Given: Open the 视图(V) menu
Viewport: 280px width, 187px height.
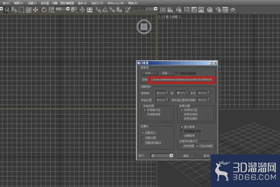Looking at the screenshot, I should pos(18,3).
